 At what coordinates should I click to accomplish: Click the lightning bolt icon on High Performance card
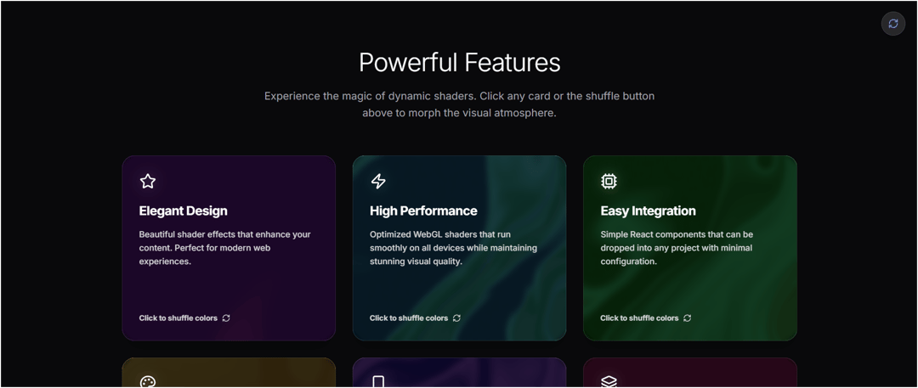click(378, 182)
